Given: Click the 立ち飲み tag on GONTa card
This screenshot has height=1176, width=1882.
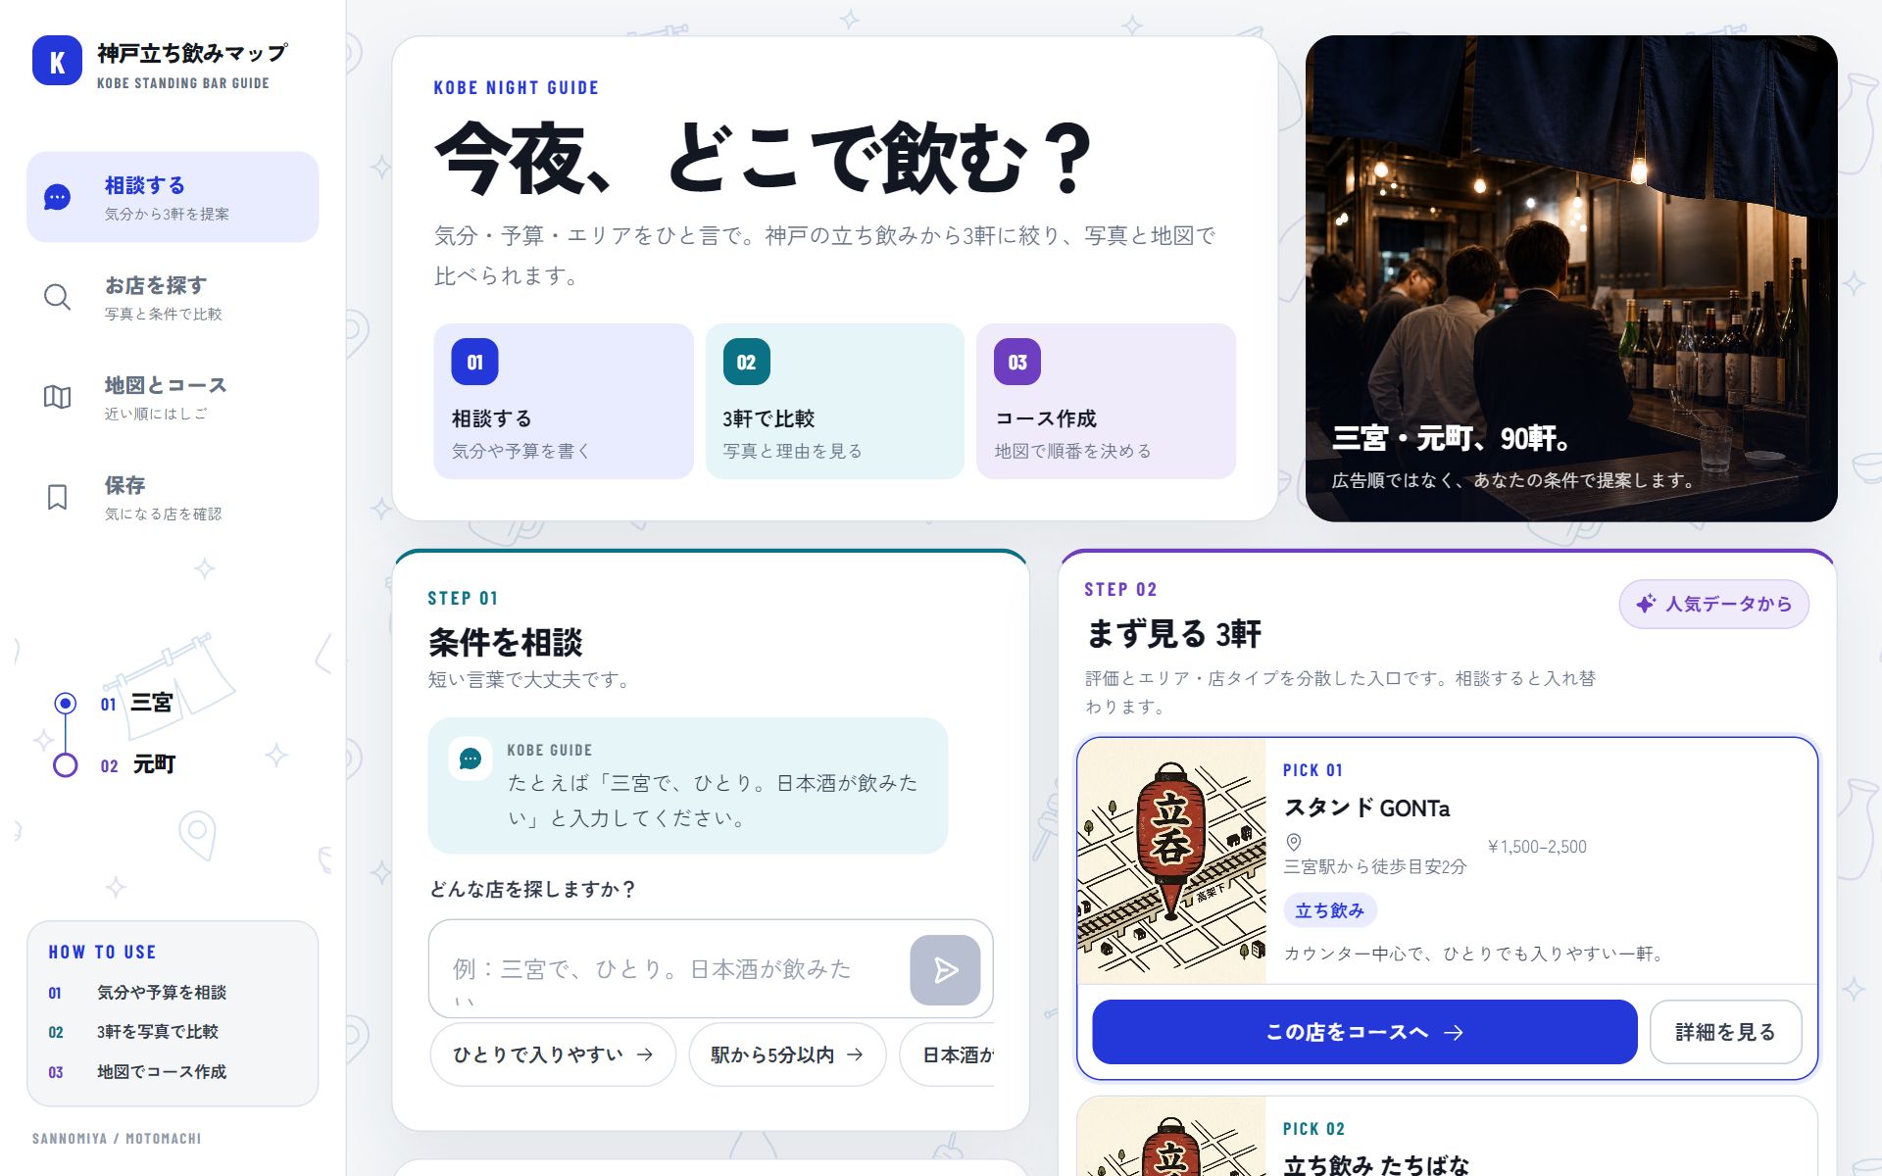Looking at the screenshot, I should click(1330, 910).
